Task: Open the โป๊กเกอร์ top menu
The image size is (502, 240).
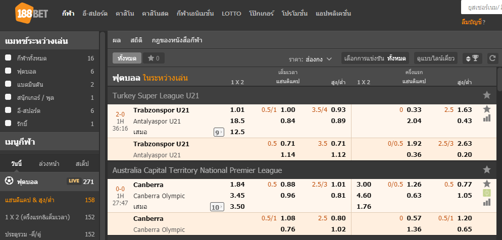Action: click(262, 14)
